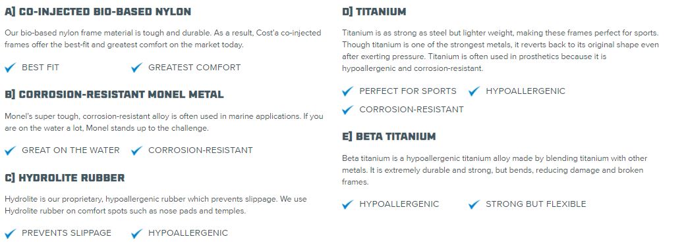Viewport: 684px width, 245px height.
Task: Click the E] Beta Titanium heading
Action: [389, 137]
